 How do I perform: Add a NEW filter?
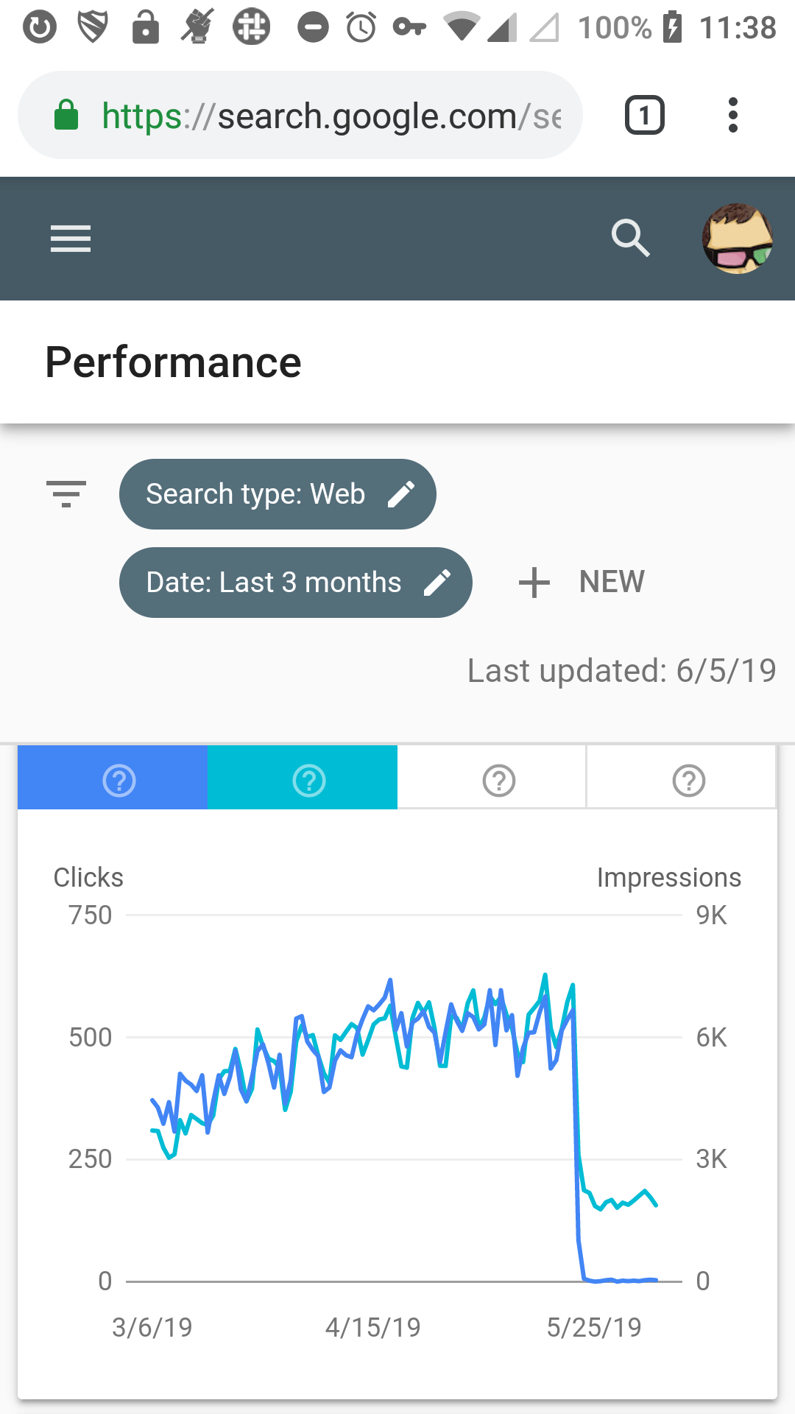point(582,582)
